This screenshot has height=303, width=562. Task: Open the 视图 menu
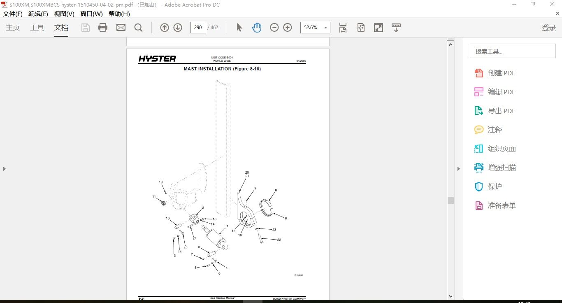point(64,14)
